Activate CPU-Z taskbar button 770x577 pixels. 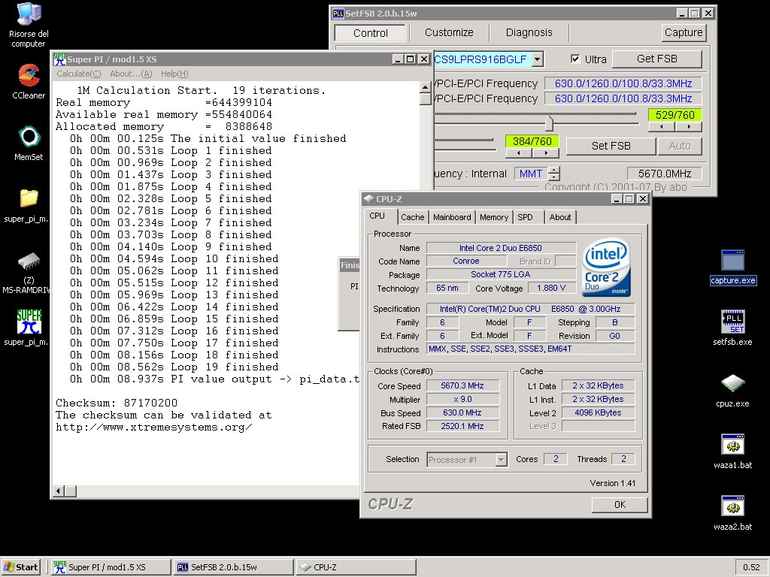[356, 567]
